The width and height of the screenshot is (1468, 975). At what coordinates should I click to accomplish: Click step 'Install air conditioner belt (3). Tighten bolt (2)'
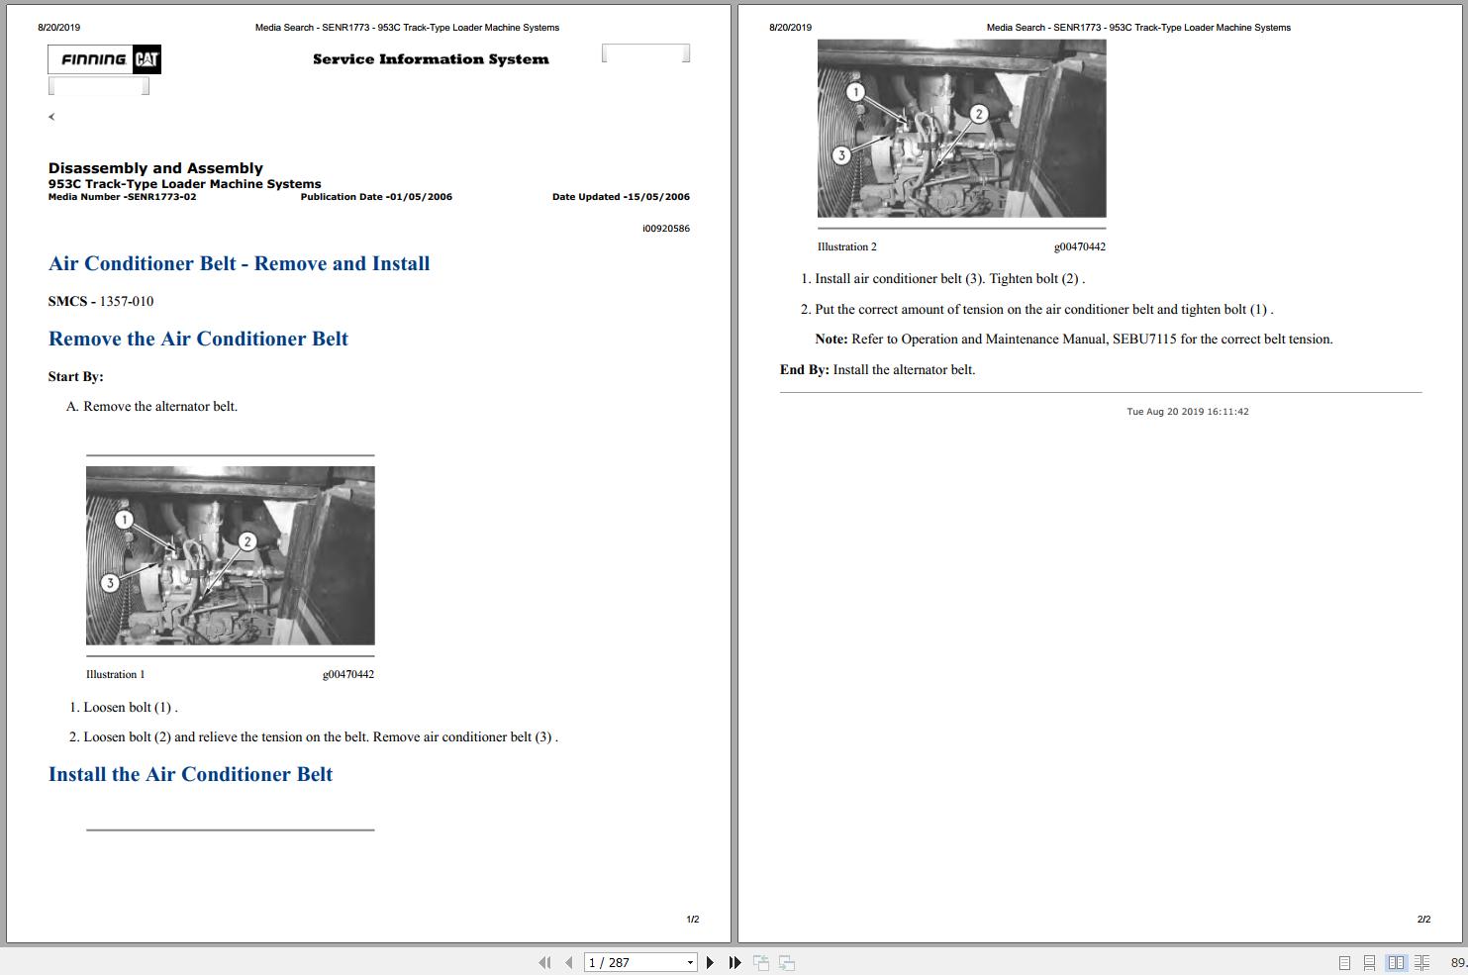click(943, 279)
